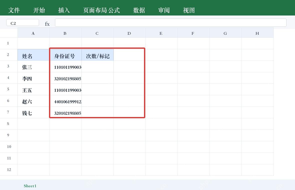The image size is (295, 190).
Task: Click the fx insert function icon
Action: tap(47, 24)
